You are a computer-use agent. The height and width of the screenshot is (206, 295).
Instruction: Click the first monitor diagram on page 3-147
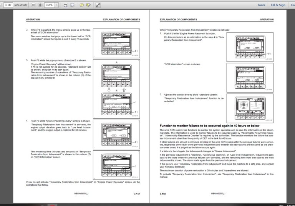tap(116, 43)
